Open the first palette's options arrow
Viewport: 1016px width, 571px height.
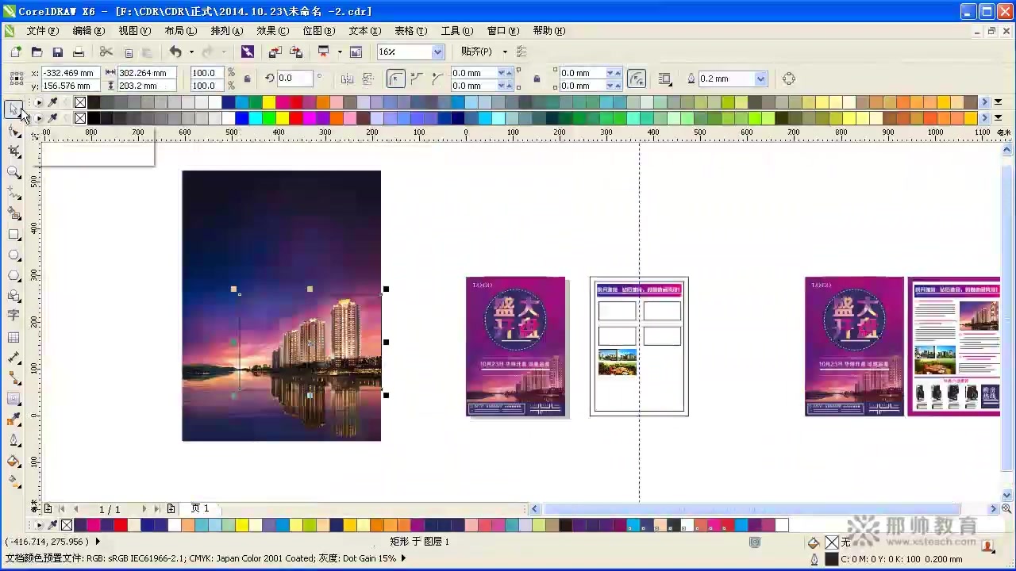tap(38, 102)
